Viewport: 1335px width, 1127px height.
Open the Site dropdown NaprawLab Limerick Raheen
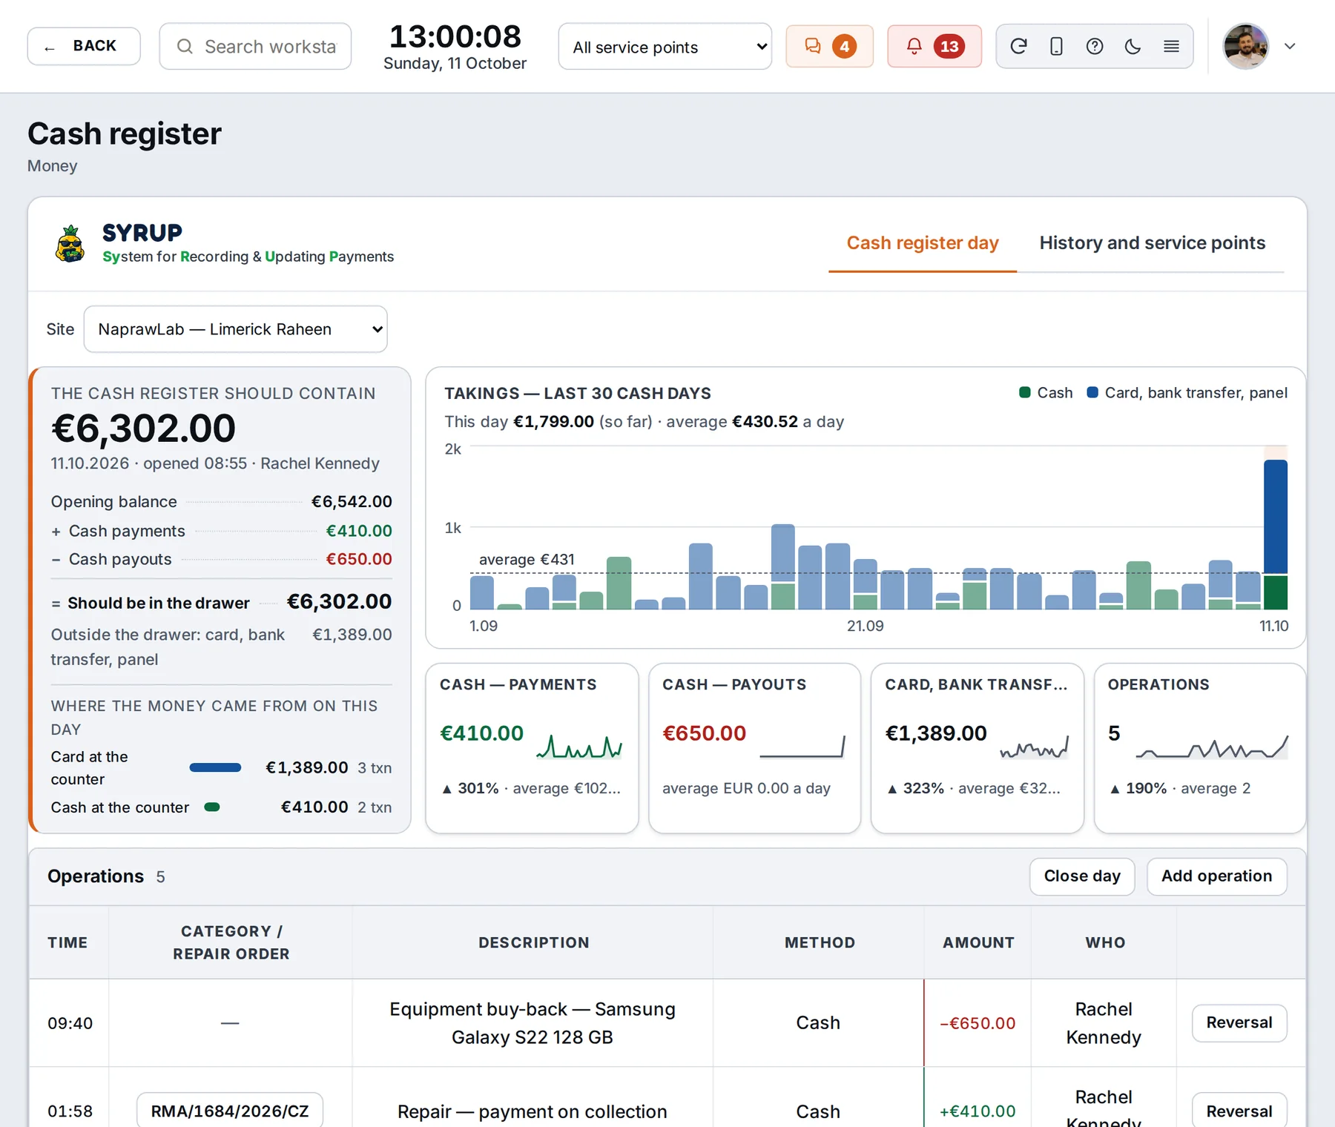coord(236,329)
